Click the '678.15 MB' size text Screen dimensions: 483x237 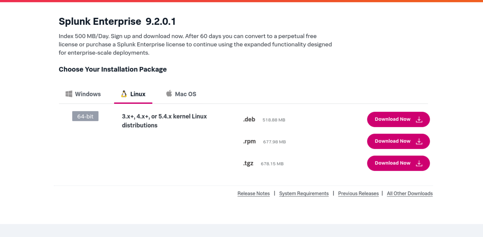272,164
